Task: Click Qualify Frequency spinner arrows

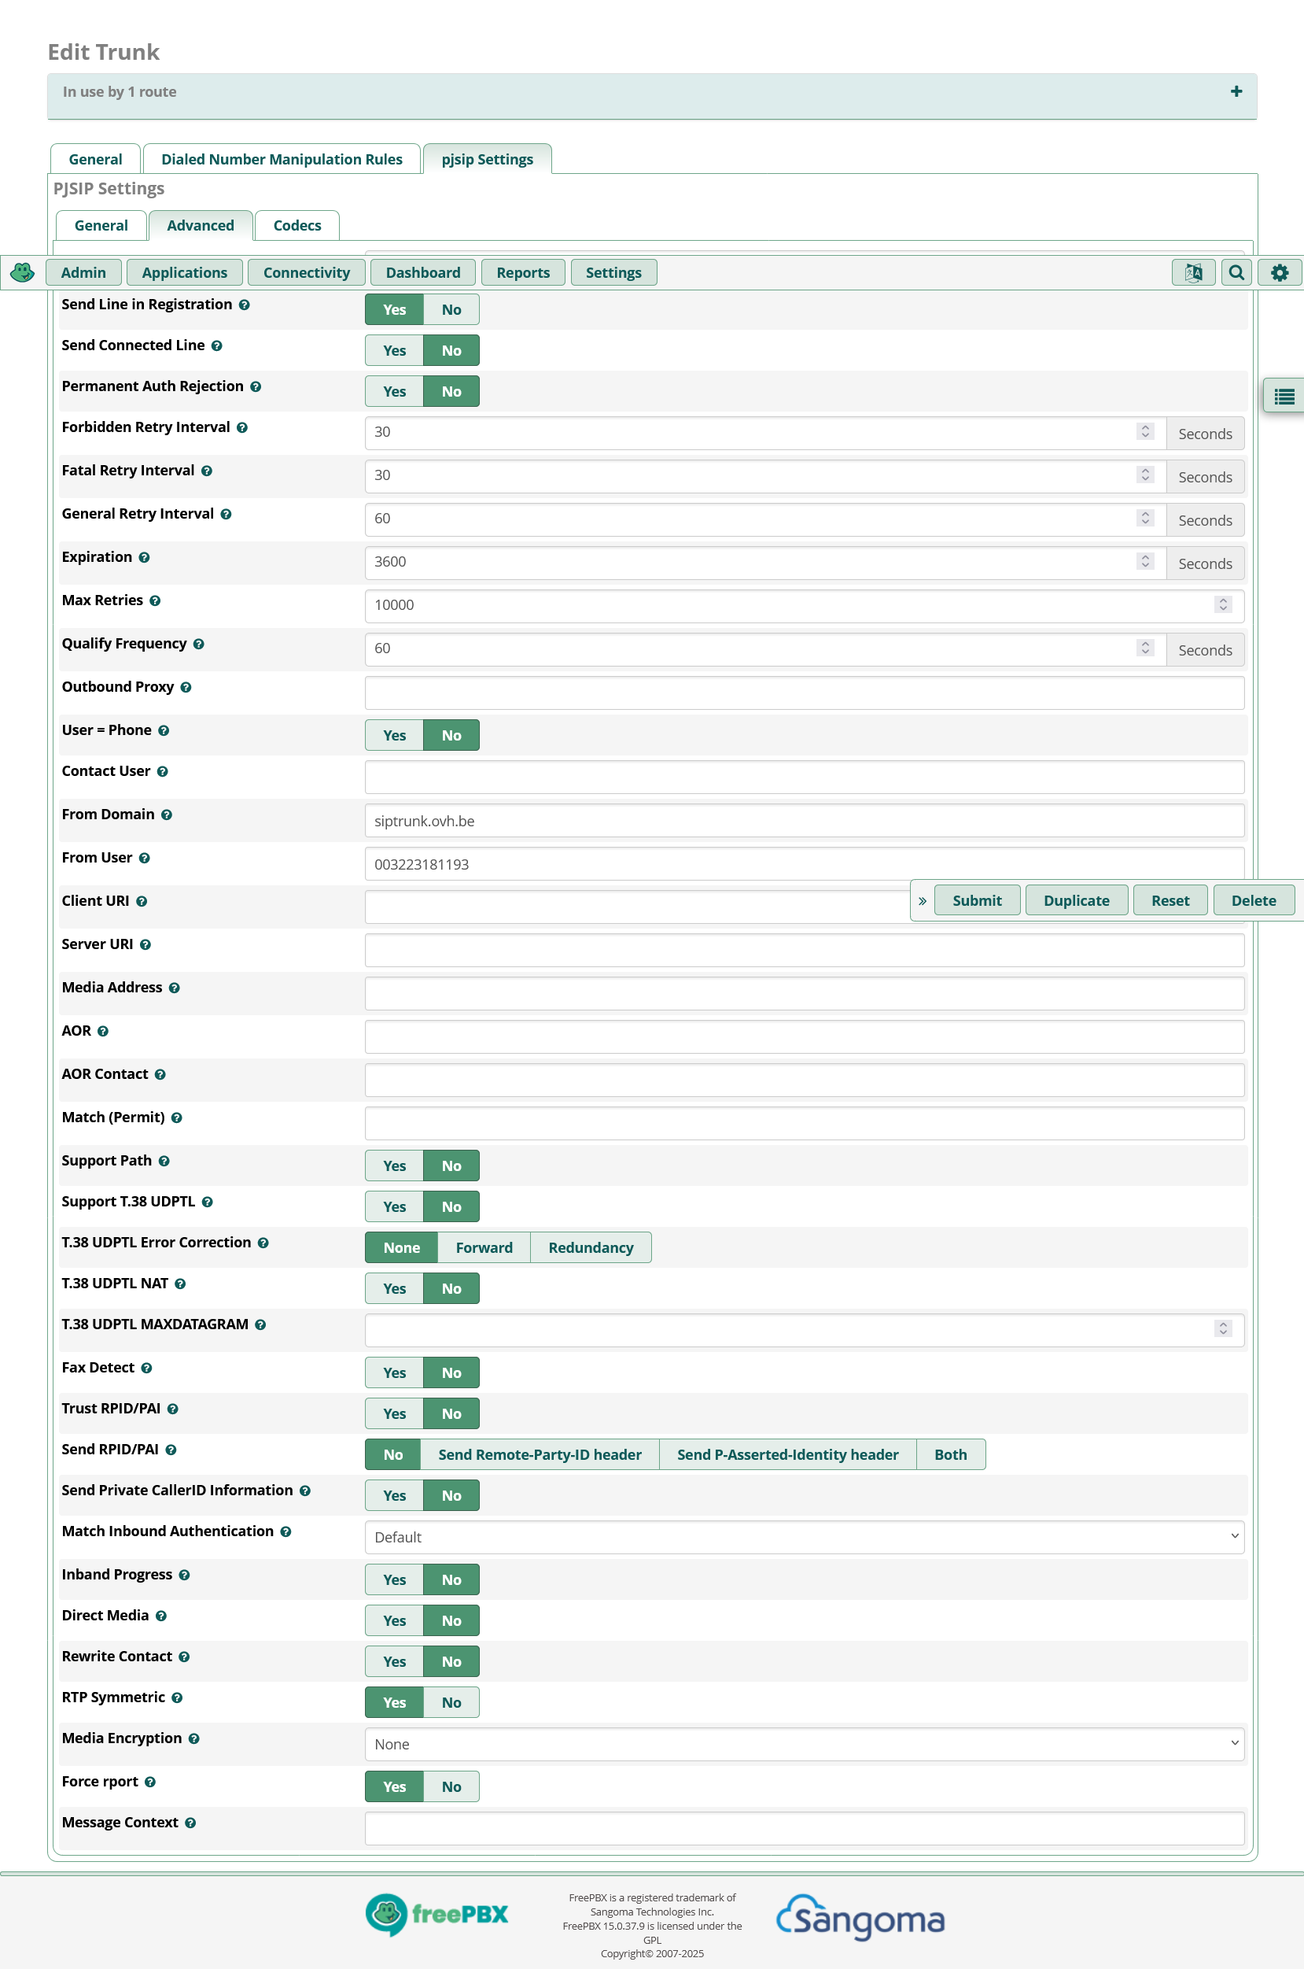Action: 1145,648
